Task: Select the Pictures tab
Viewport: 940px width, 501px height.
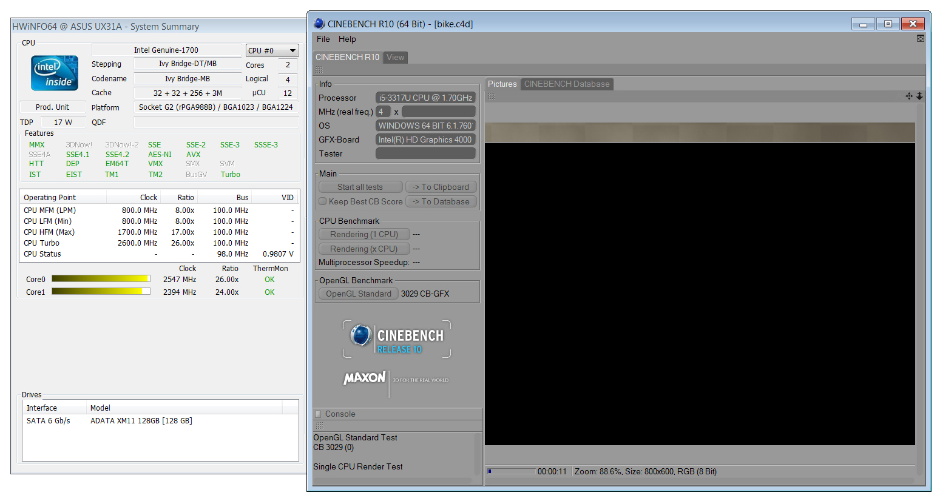Action: (x=502, y=84)
